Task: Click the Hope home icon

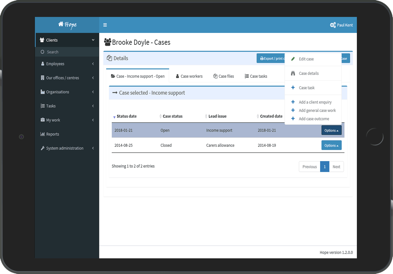Action: [61, 24]
